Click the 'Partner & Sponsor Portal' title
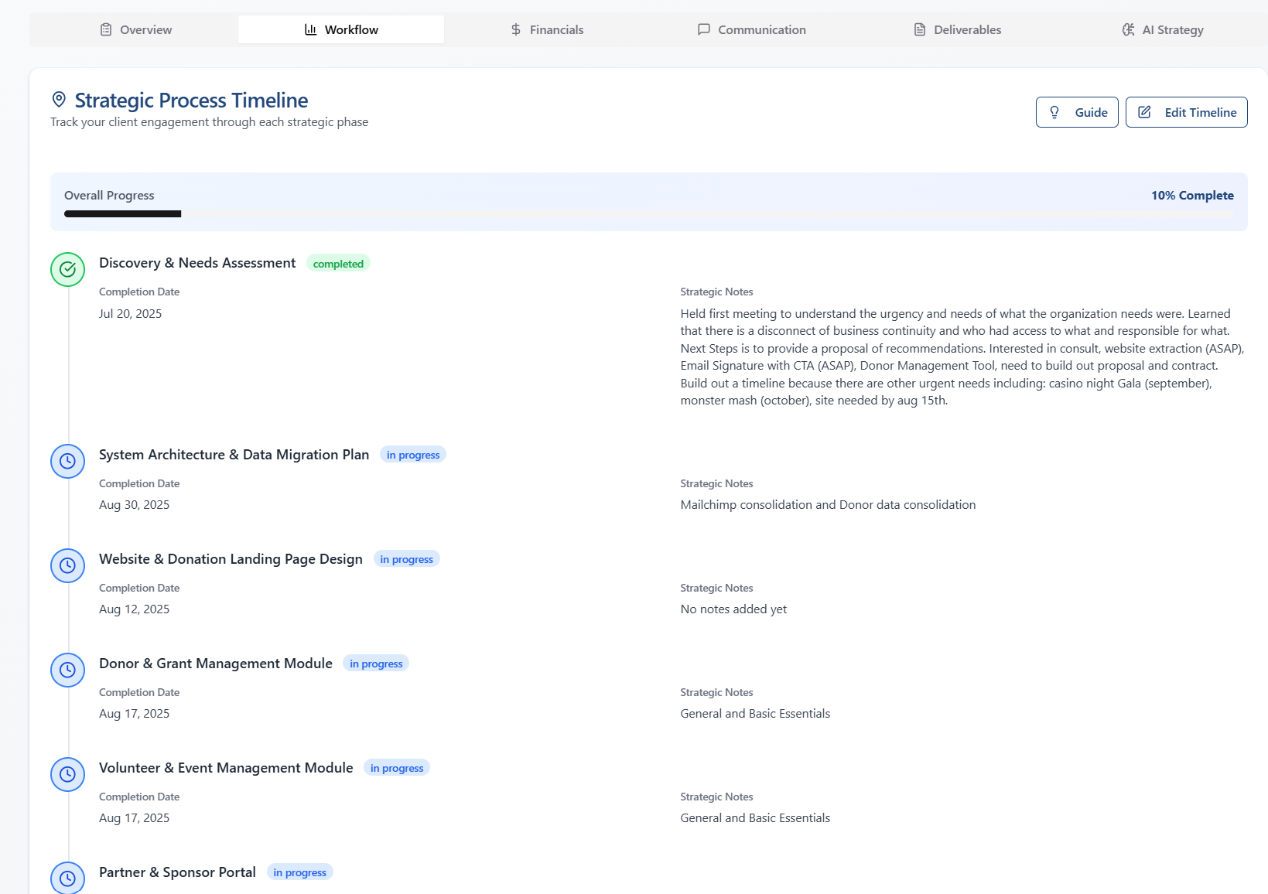Image resolution: width=1268 pixels, height=894 pixels. click(x=177, y=872)
